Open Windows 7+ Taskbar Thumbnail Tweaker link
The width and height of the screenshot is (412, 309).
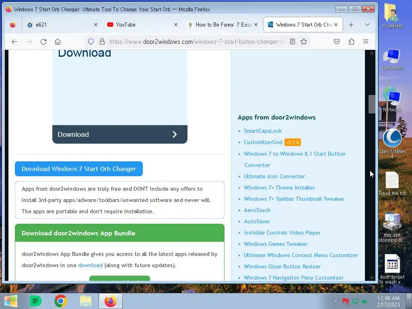pos(294,199)
